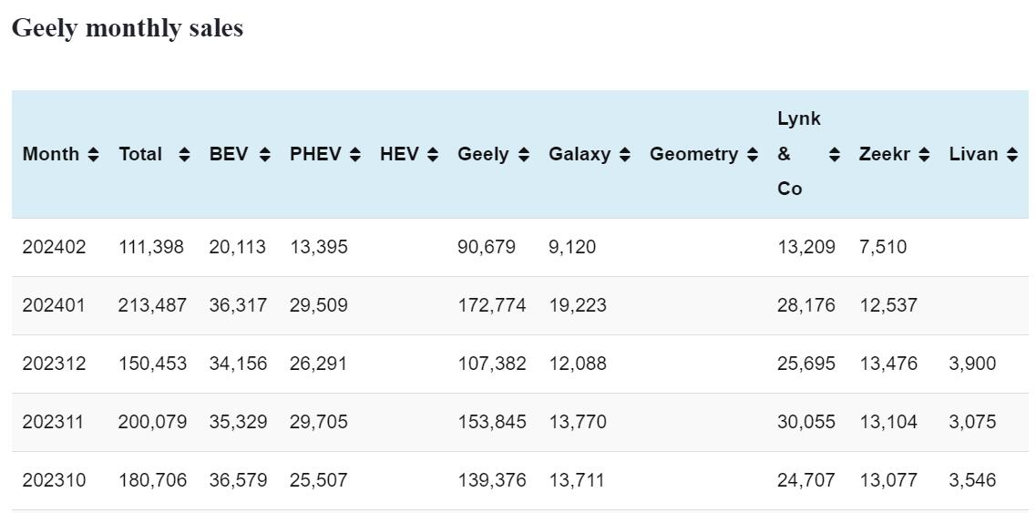Click the Livan column sort arrows
Screen dimensions: 1036x513
coord(1012,155)
